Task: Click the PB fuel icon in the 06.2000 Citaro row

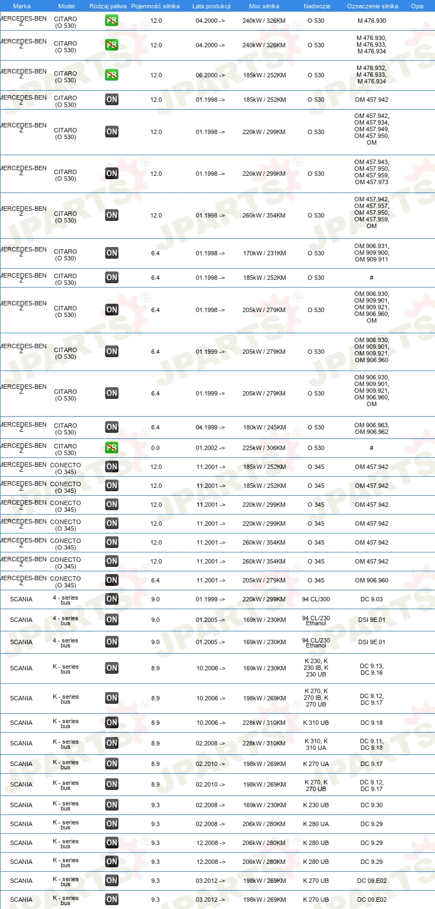Action: [x=112, y=75]
